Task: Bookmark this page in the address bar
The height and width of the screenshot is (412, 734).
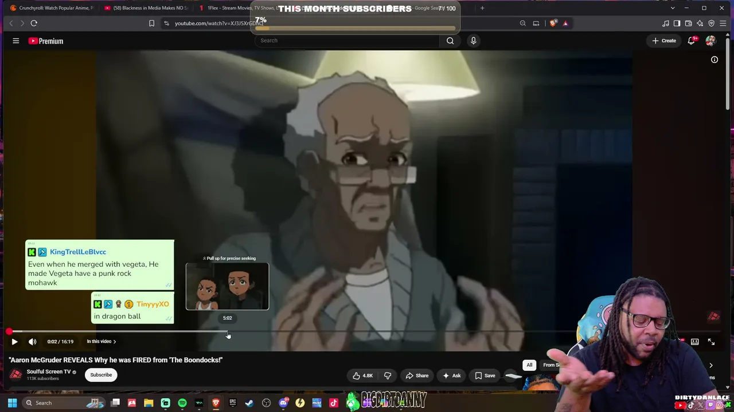Action: click(151, 23)
